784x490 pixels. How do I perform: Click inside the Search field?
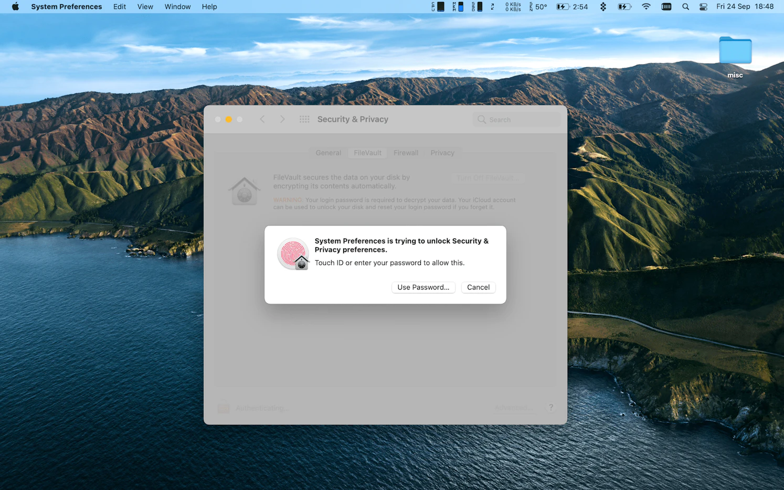click(x=516, y=119)
